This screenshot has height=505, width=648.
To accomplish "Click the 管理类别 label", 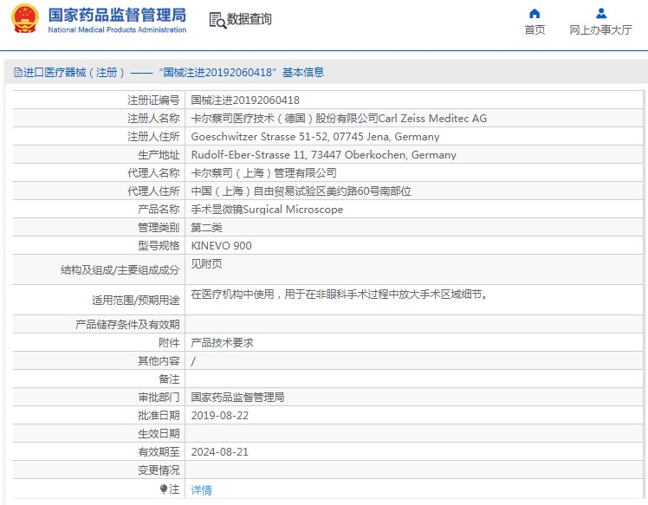I will (159, 227).
